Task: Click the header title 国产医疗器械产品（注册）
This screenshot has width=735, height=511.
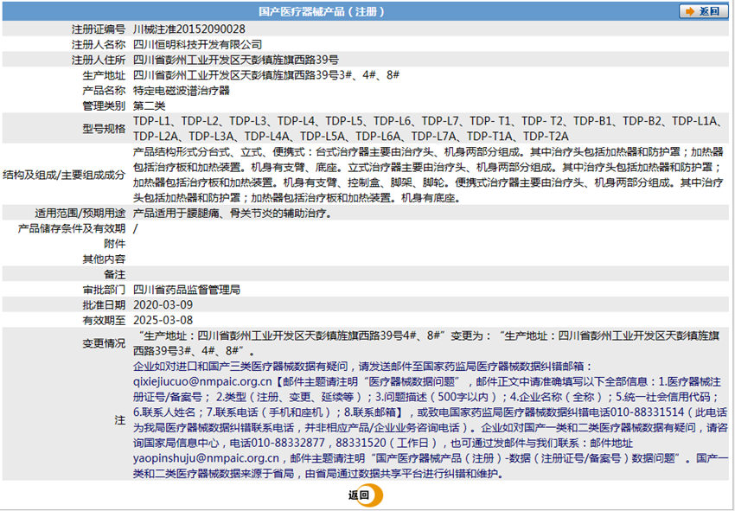Action: point(322,12)
